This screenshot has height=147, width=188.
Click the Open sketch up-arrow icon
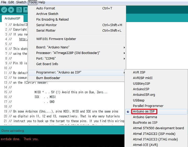pyautogui.click(x=26, y=10)
